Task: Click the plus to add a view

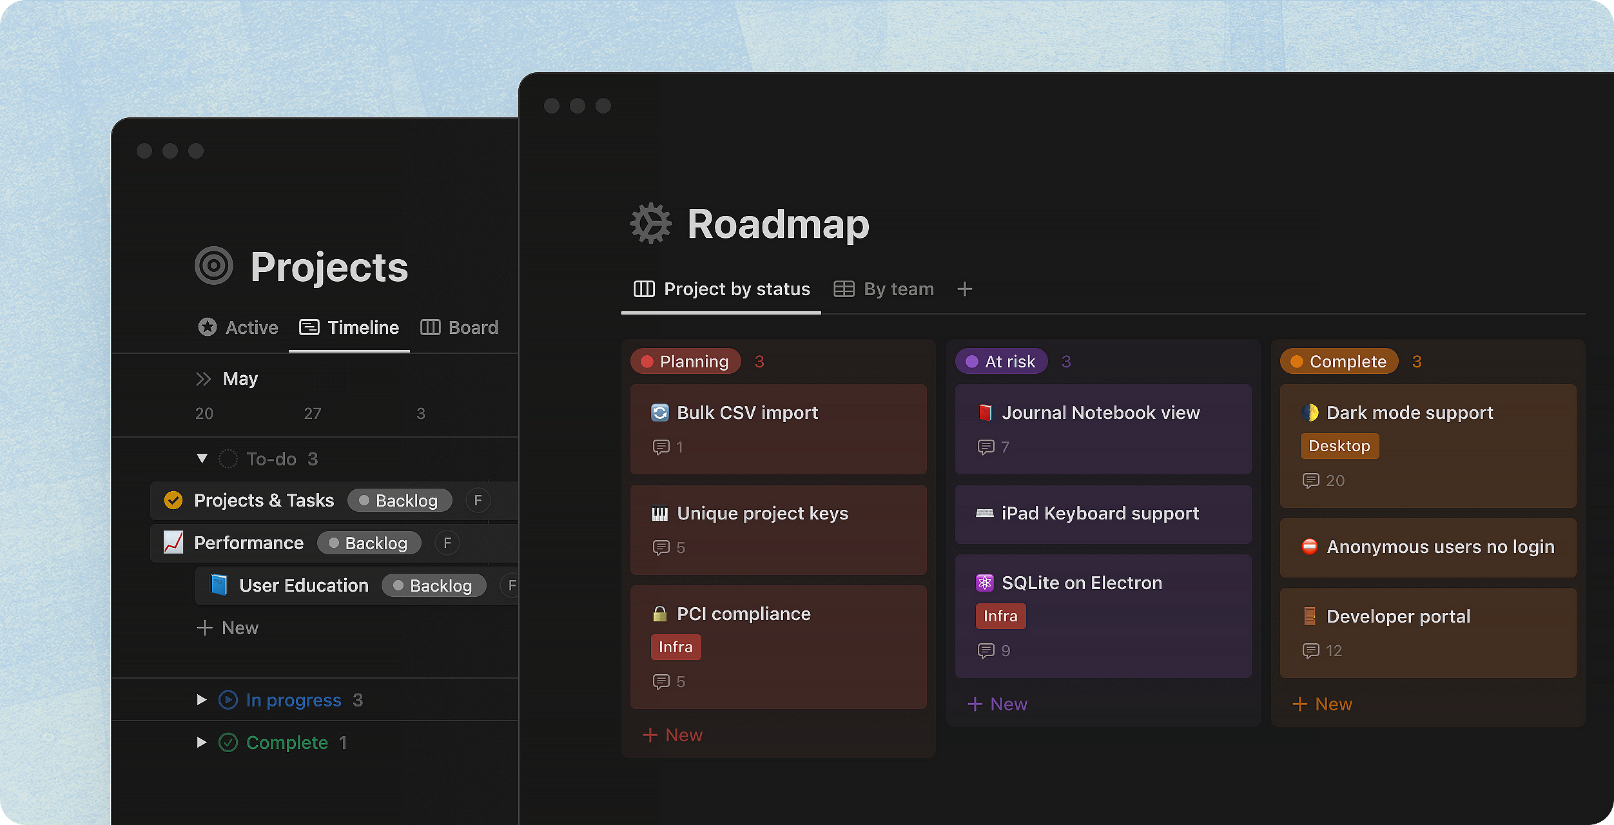Action: (x=964, y=289)
